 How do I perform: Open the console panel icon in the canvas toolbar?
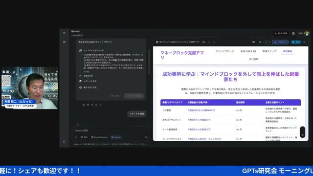tap(253, 42)
